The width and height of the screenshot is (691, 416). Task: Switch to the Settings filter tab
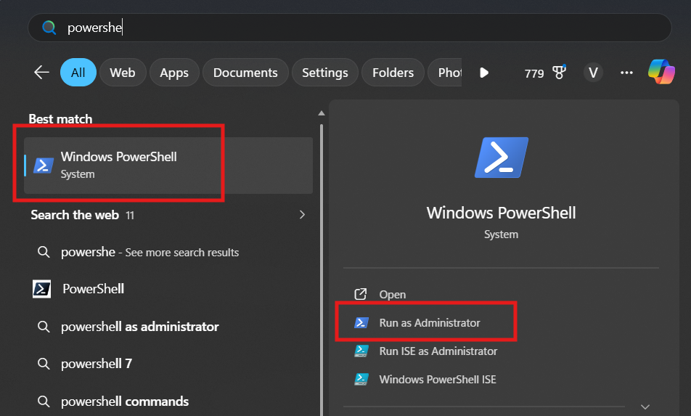point(324,73)
